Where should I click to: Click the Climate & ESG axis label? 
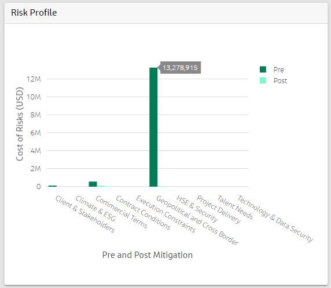coord(95,208)
